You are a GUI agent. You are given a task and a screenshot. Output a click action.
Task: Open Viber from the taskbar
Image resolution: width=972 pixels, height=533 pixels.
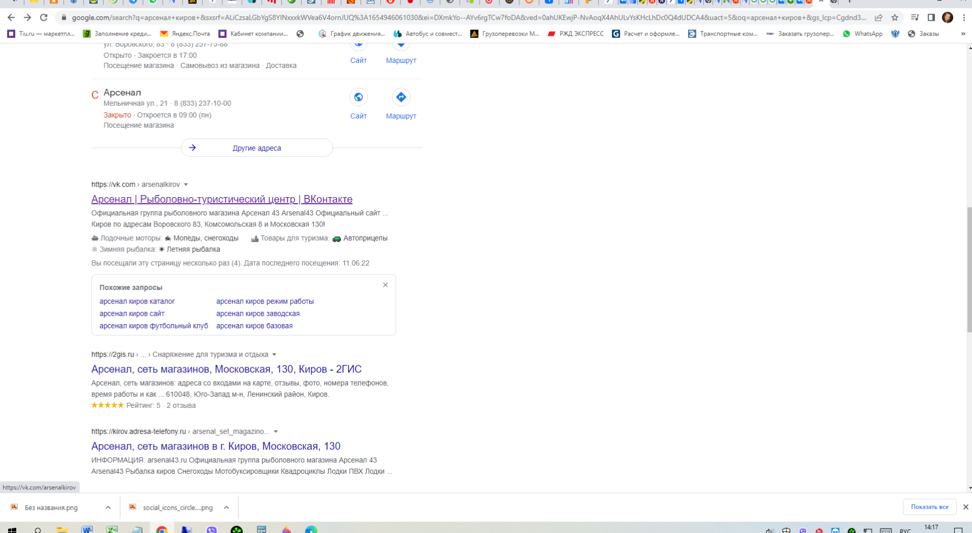[211, 530]
